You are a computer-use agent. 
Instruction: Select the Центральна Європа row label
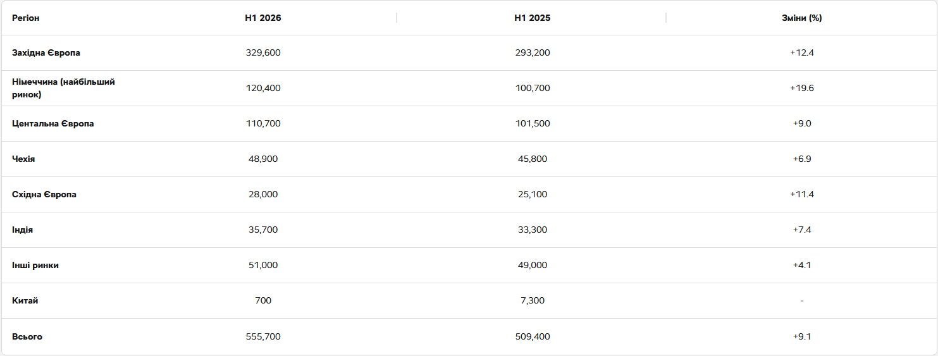coord(53,123)
